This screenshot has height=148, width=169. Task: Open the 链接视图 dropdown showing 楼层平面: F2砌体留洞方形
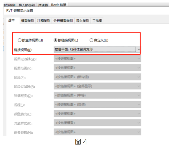[97, 49]
